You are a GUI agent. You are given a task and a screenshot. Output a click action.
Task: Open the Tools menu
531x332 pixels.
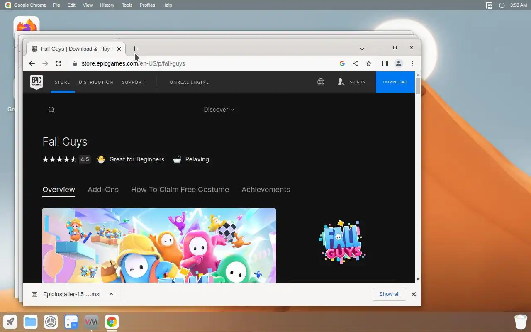click(x=127, y=5)
